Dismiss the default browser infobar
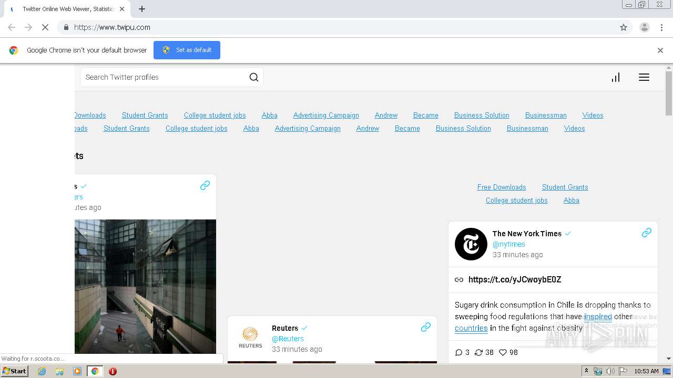The height and width of the screenshot is (378, 673). tap(660, 50)
